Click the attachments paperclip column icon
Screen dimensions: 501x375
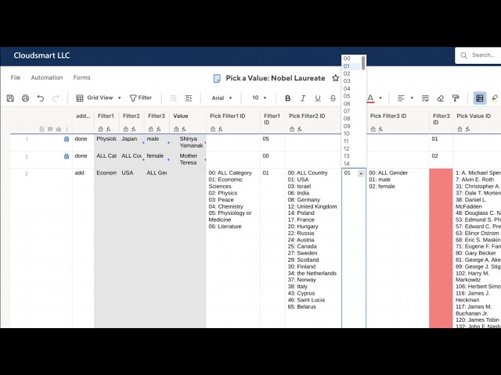click(41, 129)
